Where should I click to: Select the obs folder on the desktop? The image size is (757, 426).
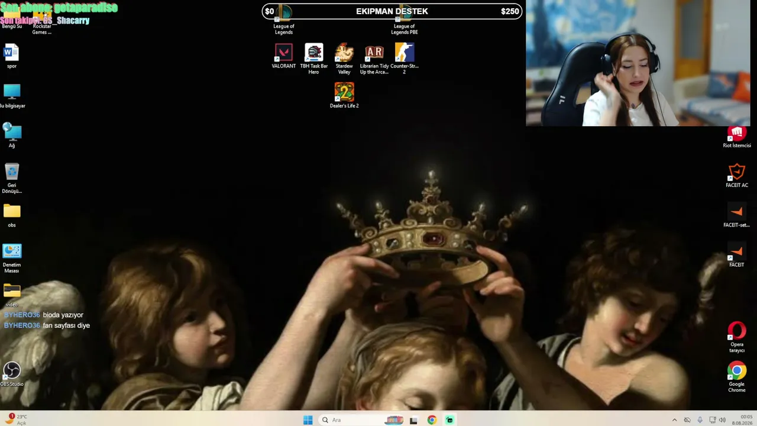pyautogui.click(x=12, y=215)
